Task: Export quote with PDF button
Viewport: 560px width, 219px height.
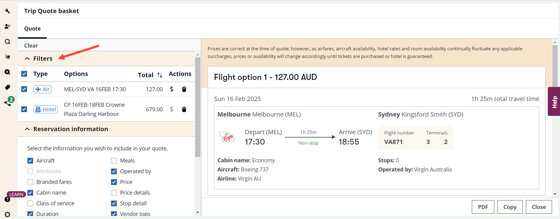Action: [483, 207]
